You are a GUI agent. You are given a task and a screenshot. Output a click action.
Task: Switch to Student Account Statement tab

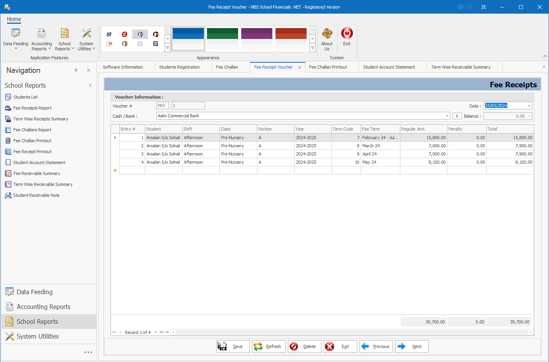pyautogui.click(x=389, y=67)
